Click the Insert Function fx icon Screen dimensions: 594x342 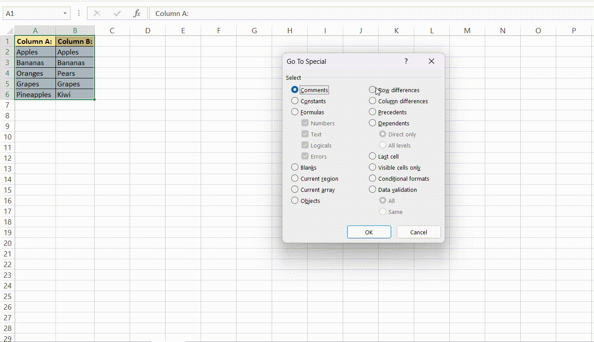pos(137,13)
